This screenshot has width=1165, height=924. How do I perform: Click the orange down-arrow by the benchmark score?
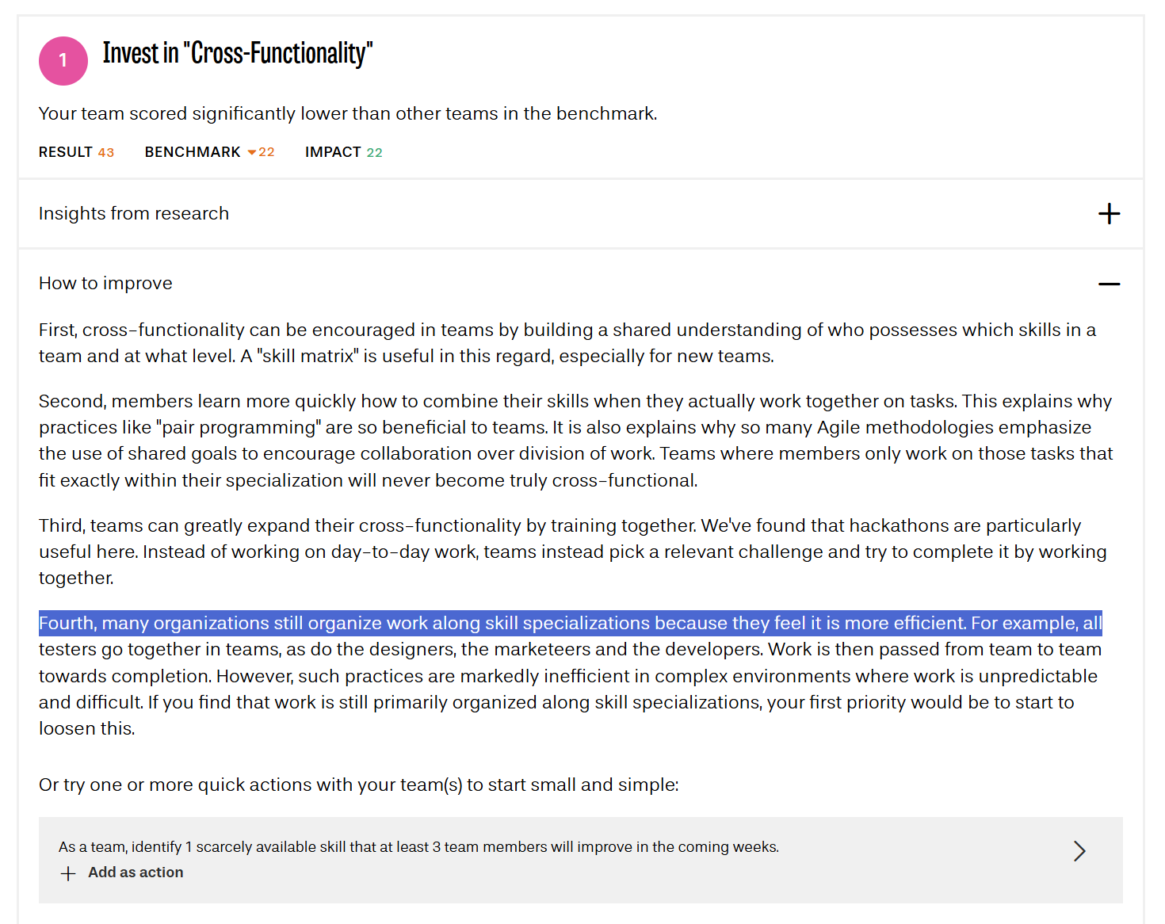coord(252,152)
